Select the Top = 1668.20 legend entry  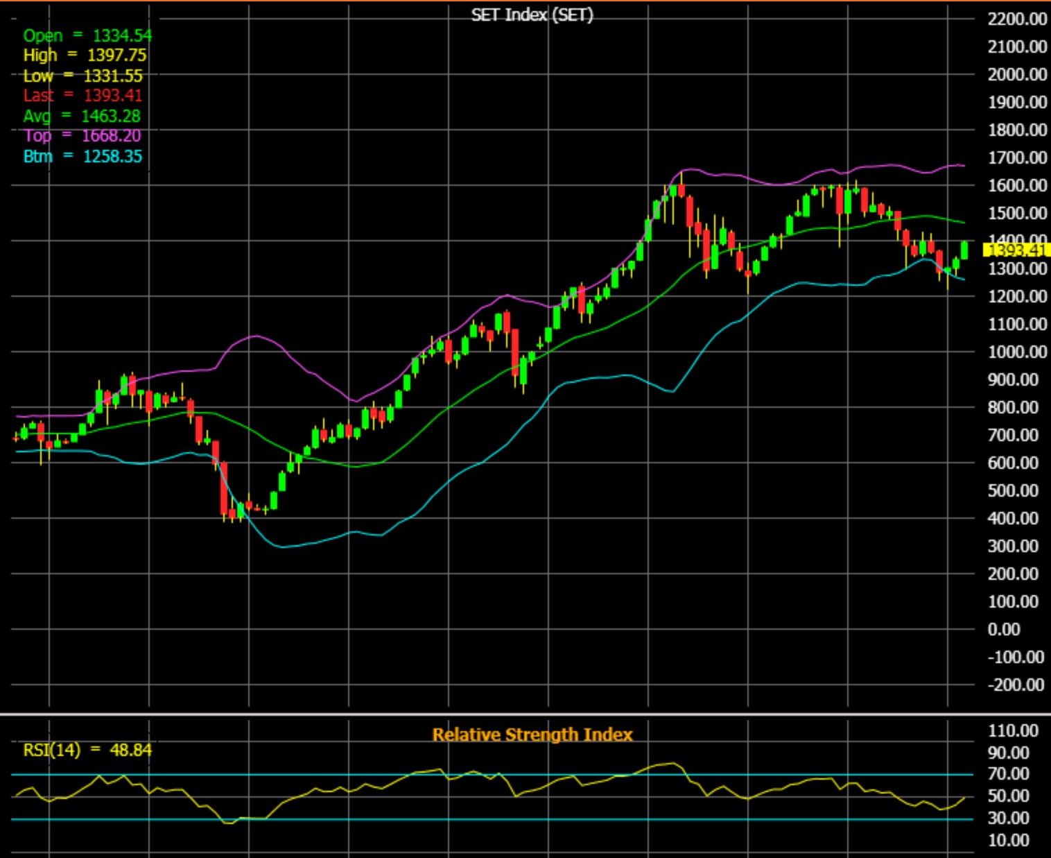coord(82,136)
